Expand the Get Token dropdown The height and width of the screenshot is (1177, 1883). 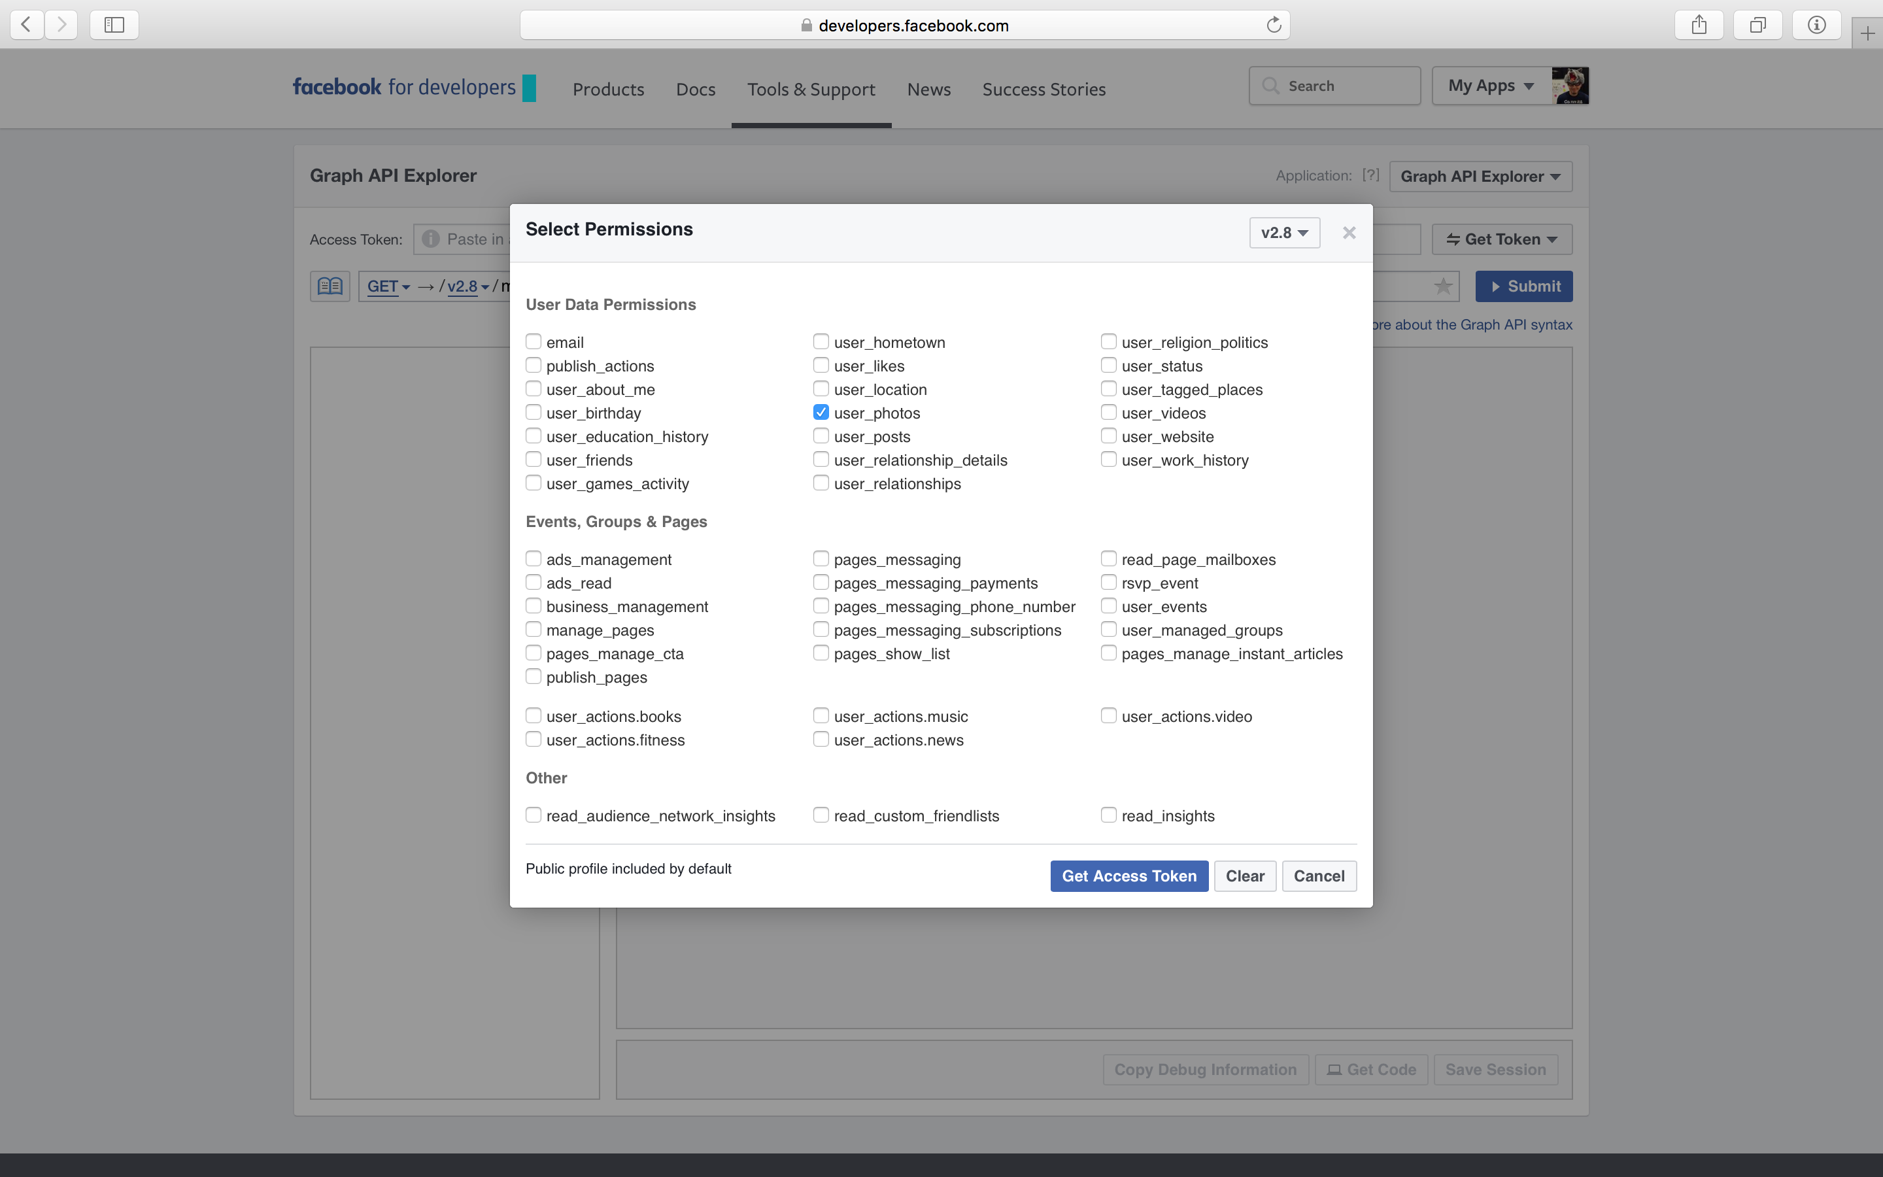pos(1502,239)
